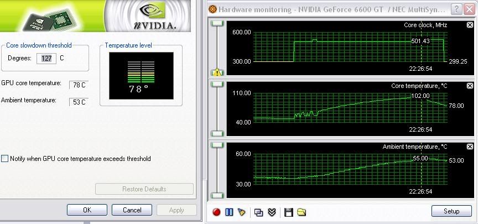Open help for Hardware monitoring window

(456, 9)
